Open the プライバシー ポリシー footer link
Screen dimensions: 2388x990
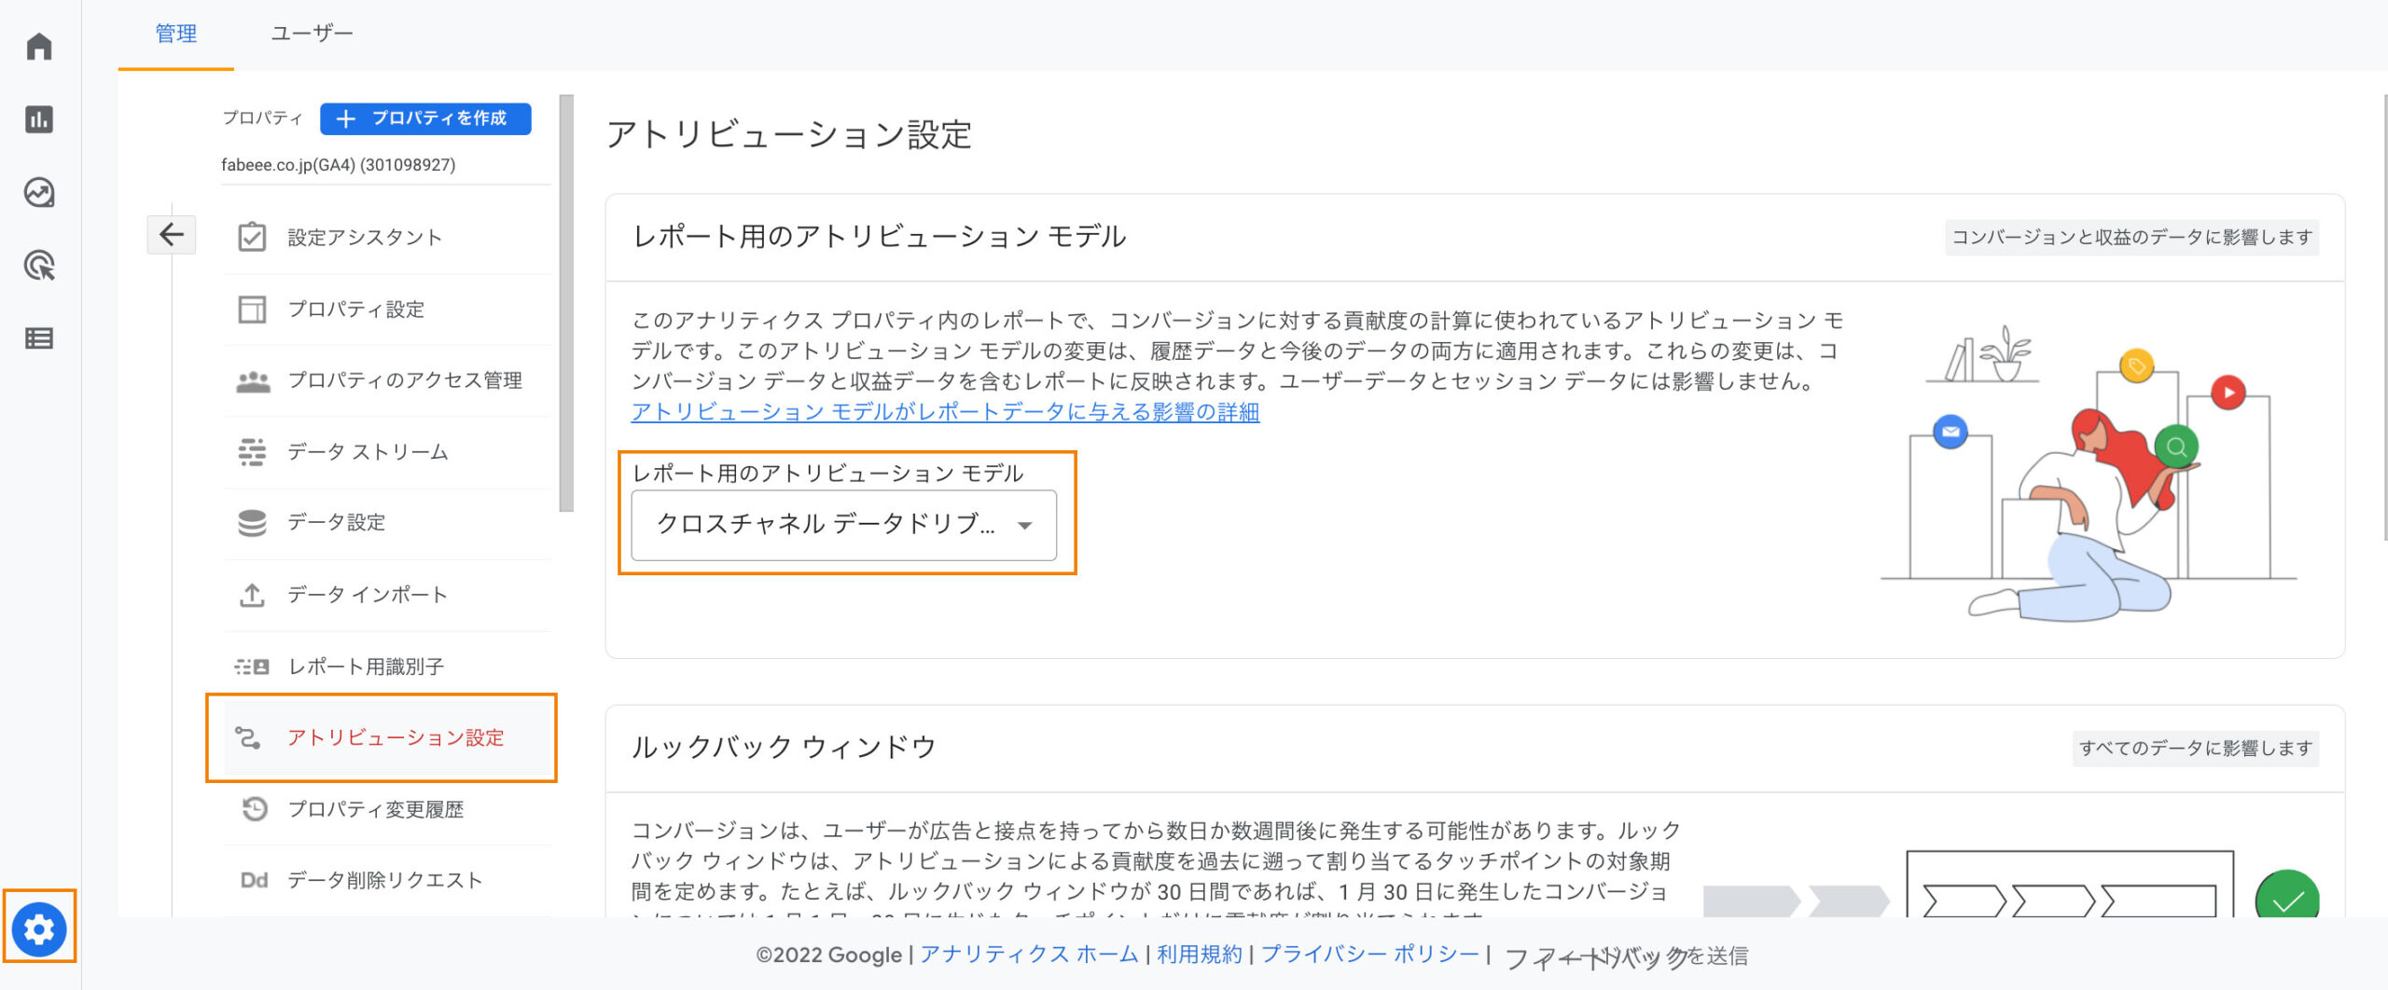coord(1369,955)
